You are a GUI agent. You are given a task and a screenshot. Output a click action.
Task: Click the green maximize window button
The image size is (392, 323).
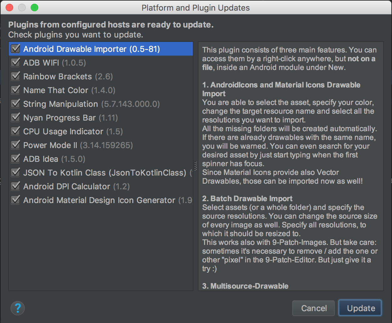coord(34,7)
